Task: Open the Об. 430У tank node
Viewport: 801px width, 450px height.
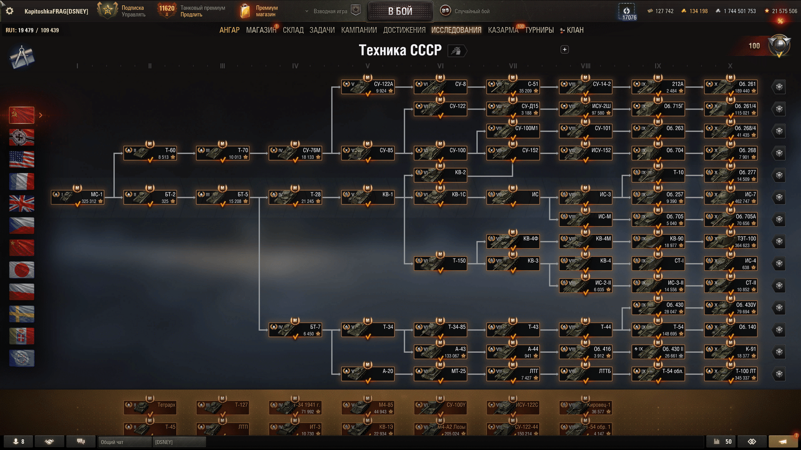Action: [731, 308]
